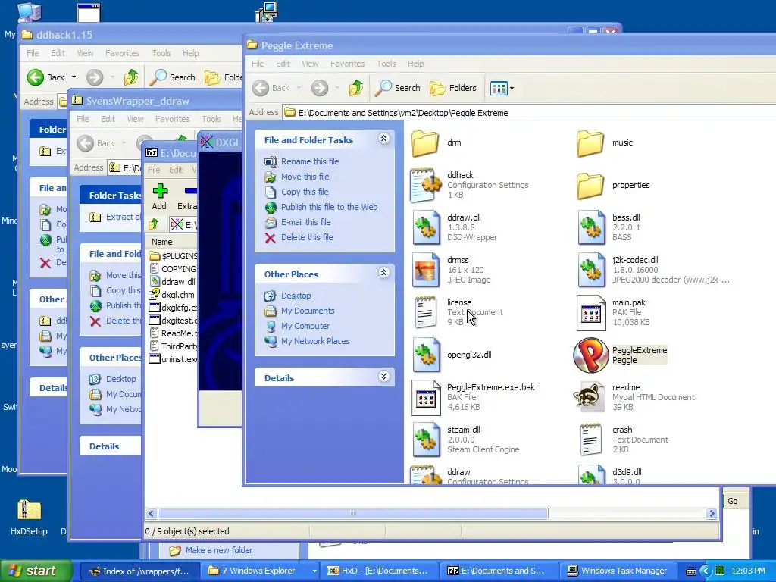Viewport: 776px width, 582px height.
Task: Click Make a new folder link
Action: pyautogui.click(x=219, y=550)
